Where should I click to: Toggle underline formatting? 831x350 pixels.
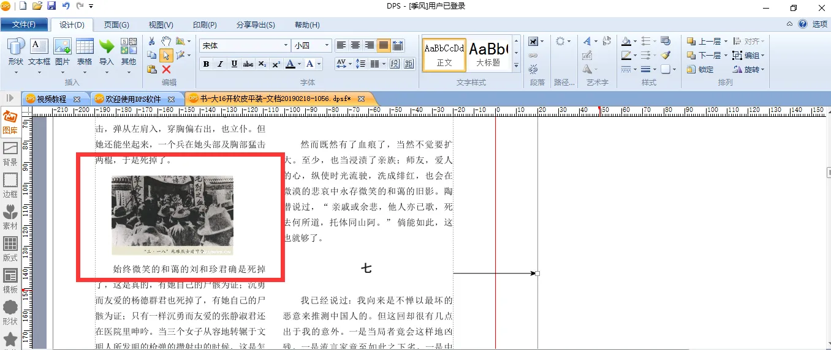(234, 64)
